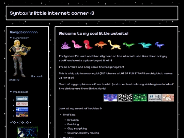Screen dimensions: 184x138
Task: Click the red T-rex pixel dinosaur
Action: (88, 45)
